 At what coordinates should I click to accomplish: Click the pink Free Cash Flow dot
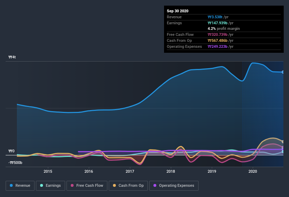(x=72, y=185)
